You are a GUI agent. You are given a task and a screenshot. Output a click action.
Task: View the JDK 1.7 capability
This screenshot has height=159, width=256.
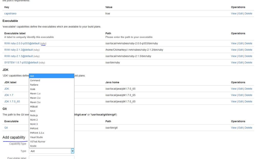[234, 95]
